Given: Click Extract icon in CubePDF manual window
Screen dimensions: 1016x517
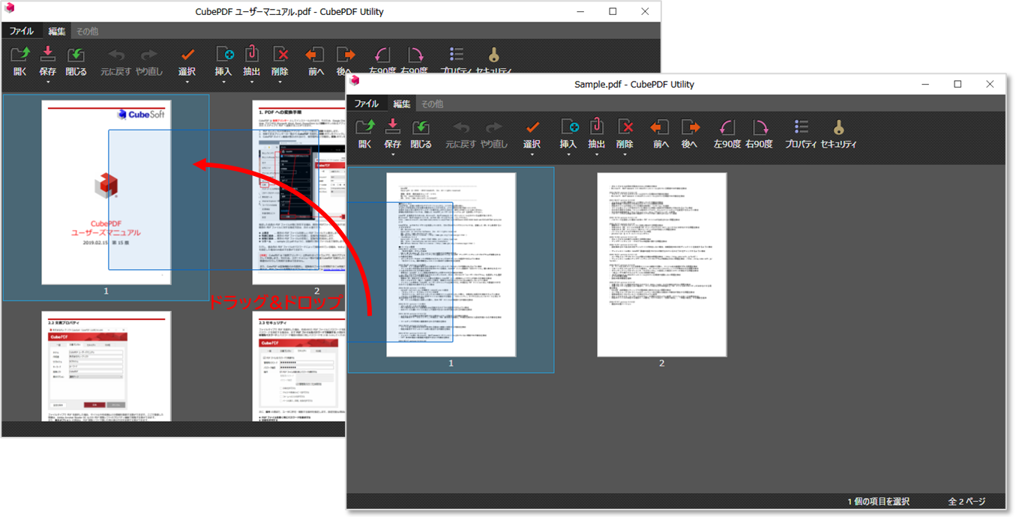Looking at the screenshot, I should coord(252,54).
